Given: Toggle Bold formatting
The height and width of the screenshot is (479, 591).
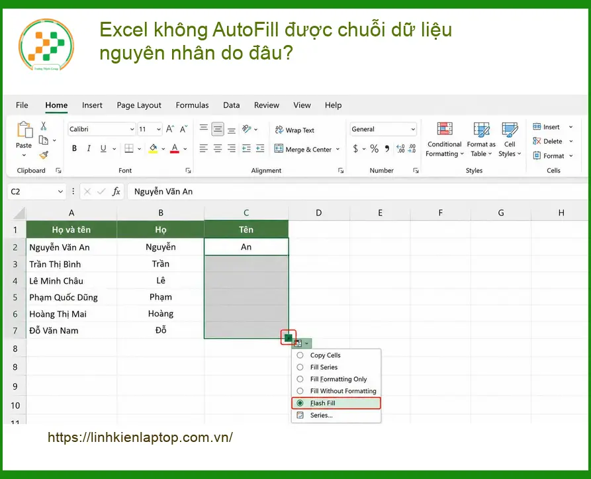Looking at the screenshot, I should coord(74,148).
